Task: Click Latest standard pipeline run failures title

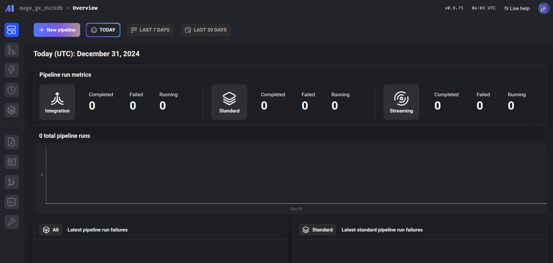Action: (382, 230)
